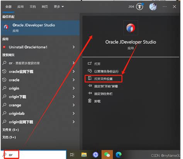183x159 pixels.
Task: Click the pin icon beside 固定到任务栏
Action: click(x=90, y=93)
